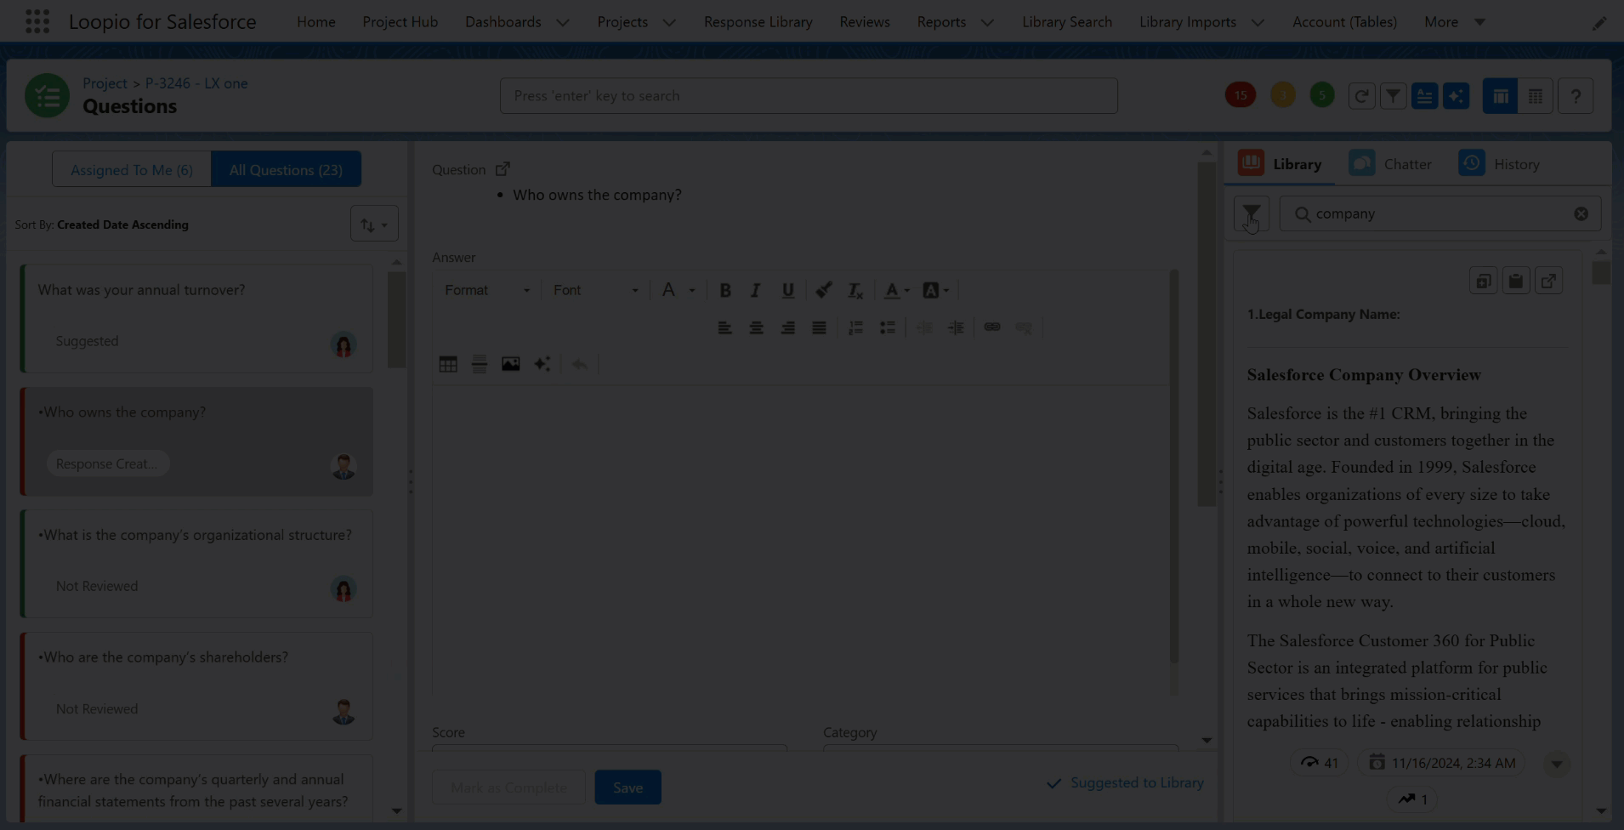Open library entry in new window icon
The image size is (1624, 830).
1548,281
